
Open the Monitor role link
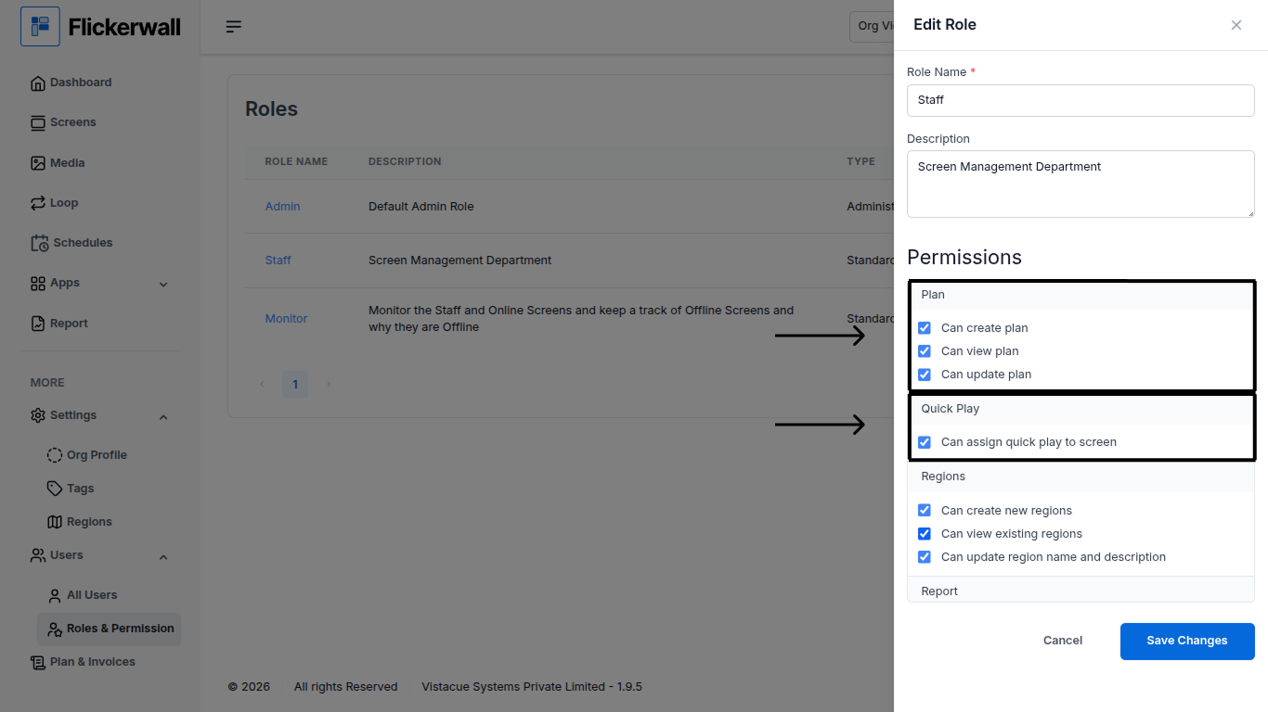pos(286,319)
